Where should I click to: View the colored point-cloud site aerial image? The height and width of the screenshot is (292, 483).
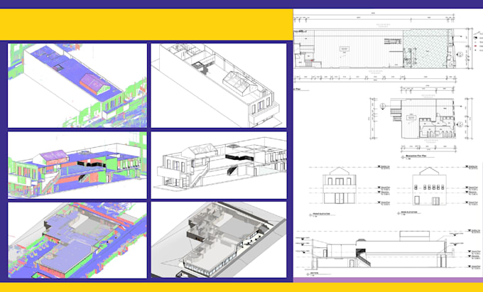[x=77, y=240]
